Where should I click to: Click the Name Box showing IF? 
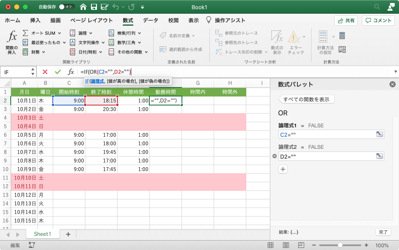click(x=18, y=72)
